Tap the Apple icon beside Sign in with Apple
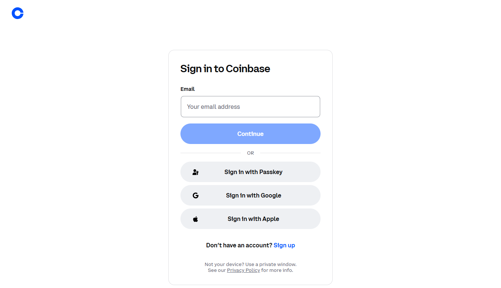Image resolution: width=501 pixels, height=288 pixels. pyautogui.click(x=195, y=219)
